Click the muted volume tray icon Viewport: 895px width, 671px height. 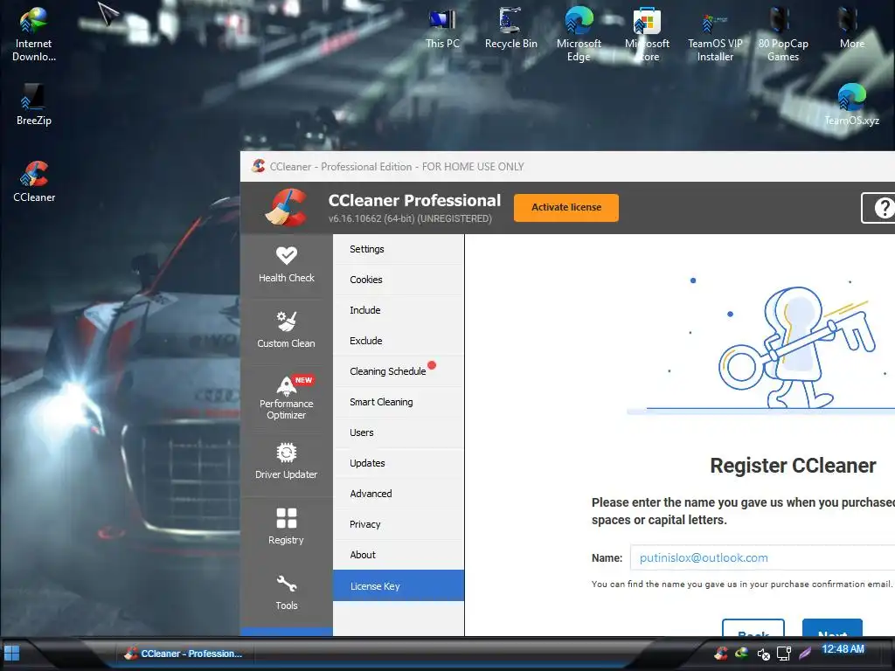(x=763, y=654)
